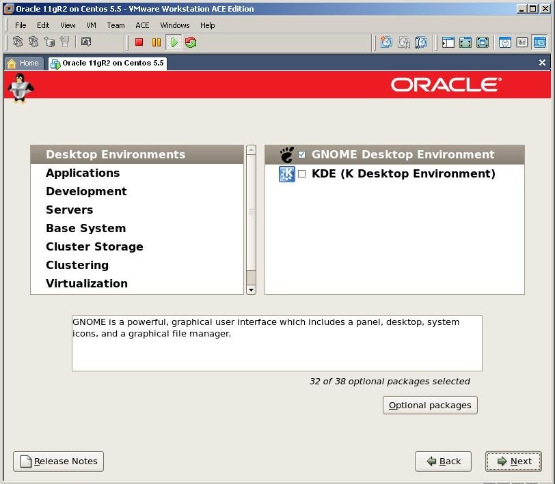Click the red Power Off stop icon
This screenshot has width=555, height=484.
(x=139, y=42)
